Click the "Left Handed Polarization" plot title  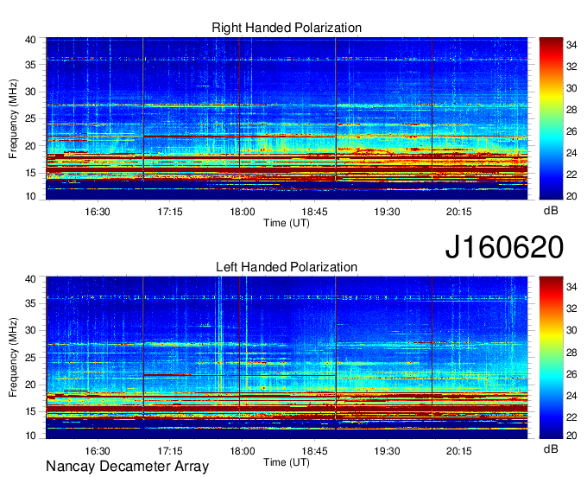pos(287,267)
